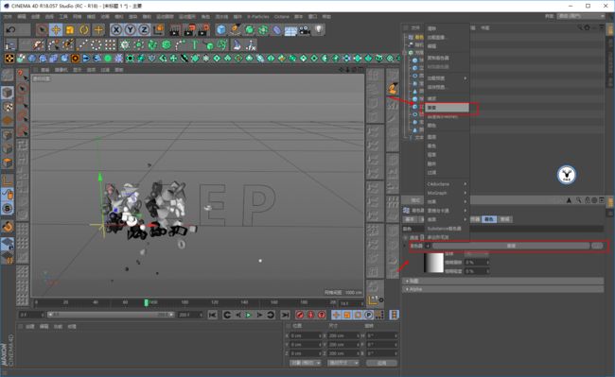Click the long texture shader button

pos(511,246)
